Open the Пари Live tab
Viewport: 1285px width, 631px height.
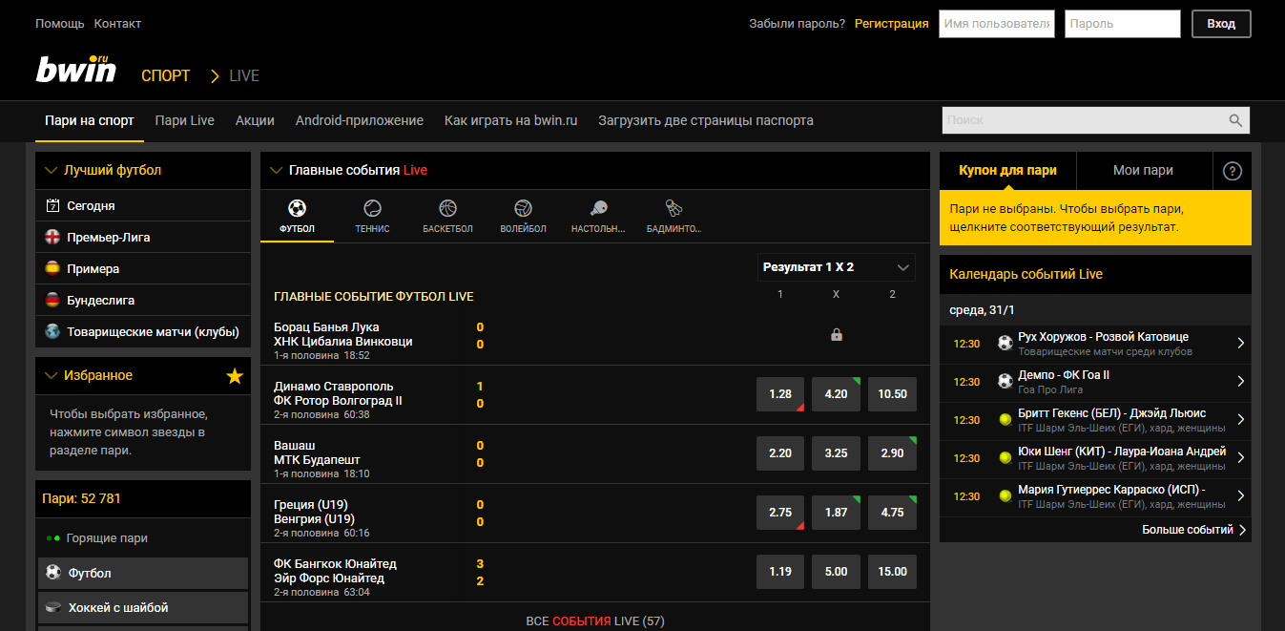(185, 120)
